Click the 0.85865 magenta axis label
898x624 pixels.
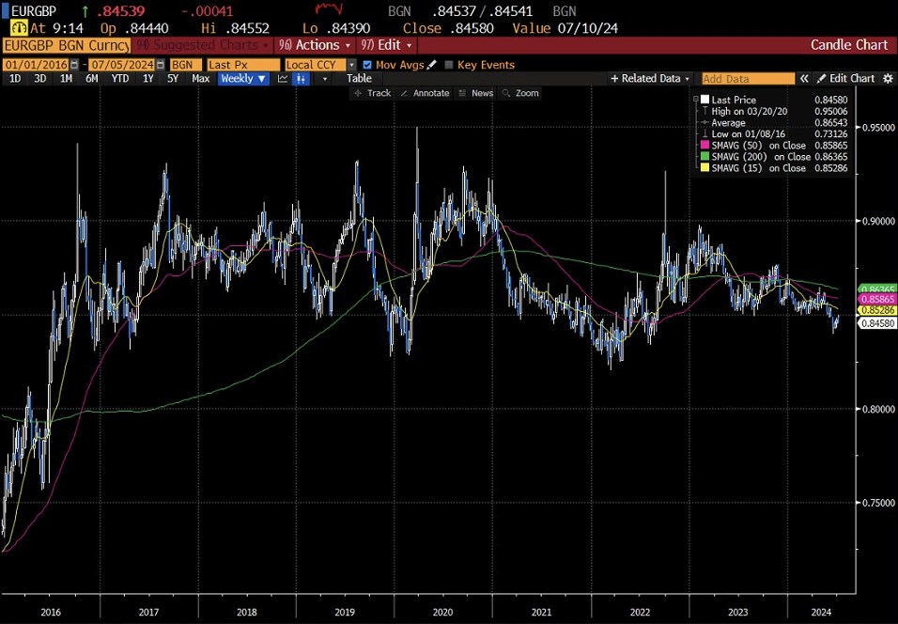pos(876,300)
